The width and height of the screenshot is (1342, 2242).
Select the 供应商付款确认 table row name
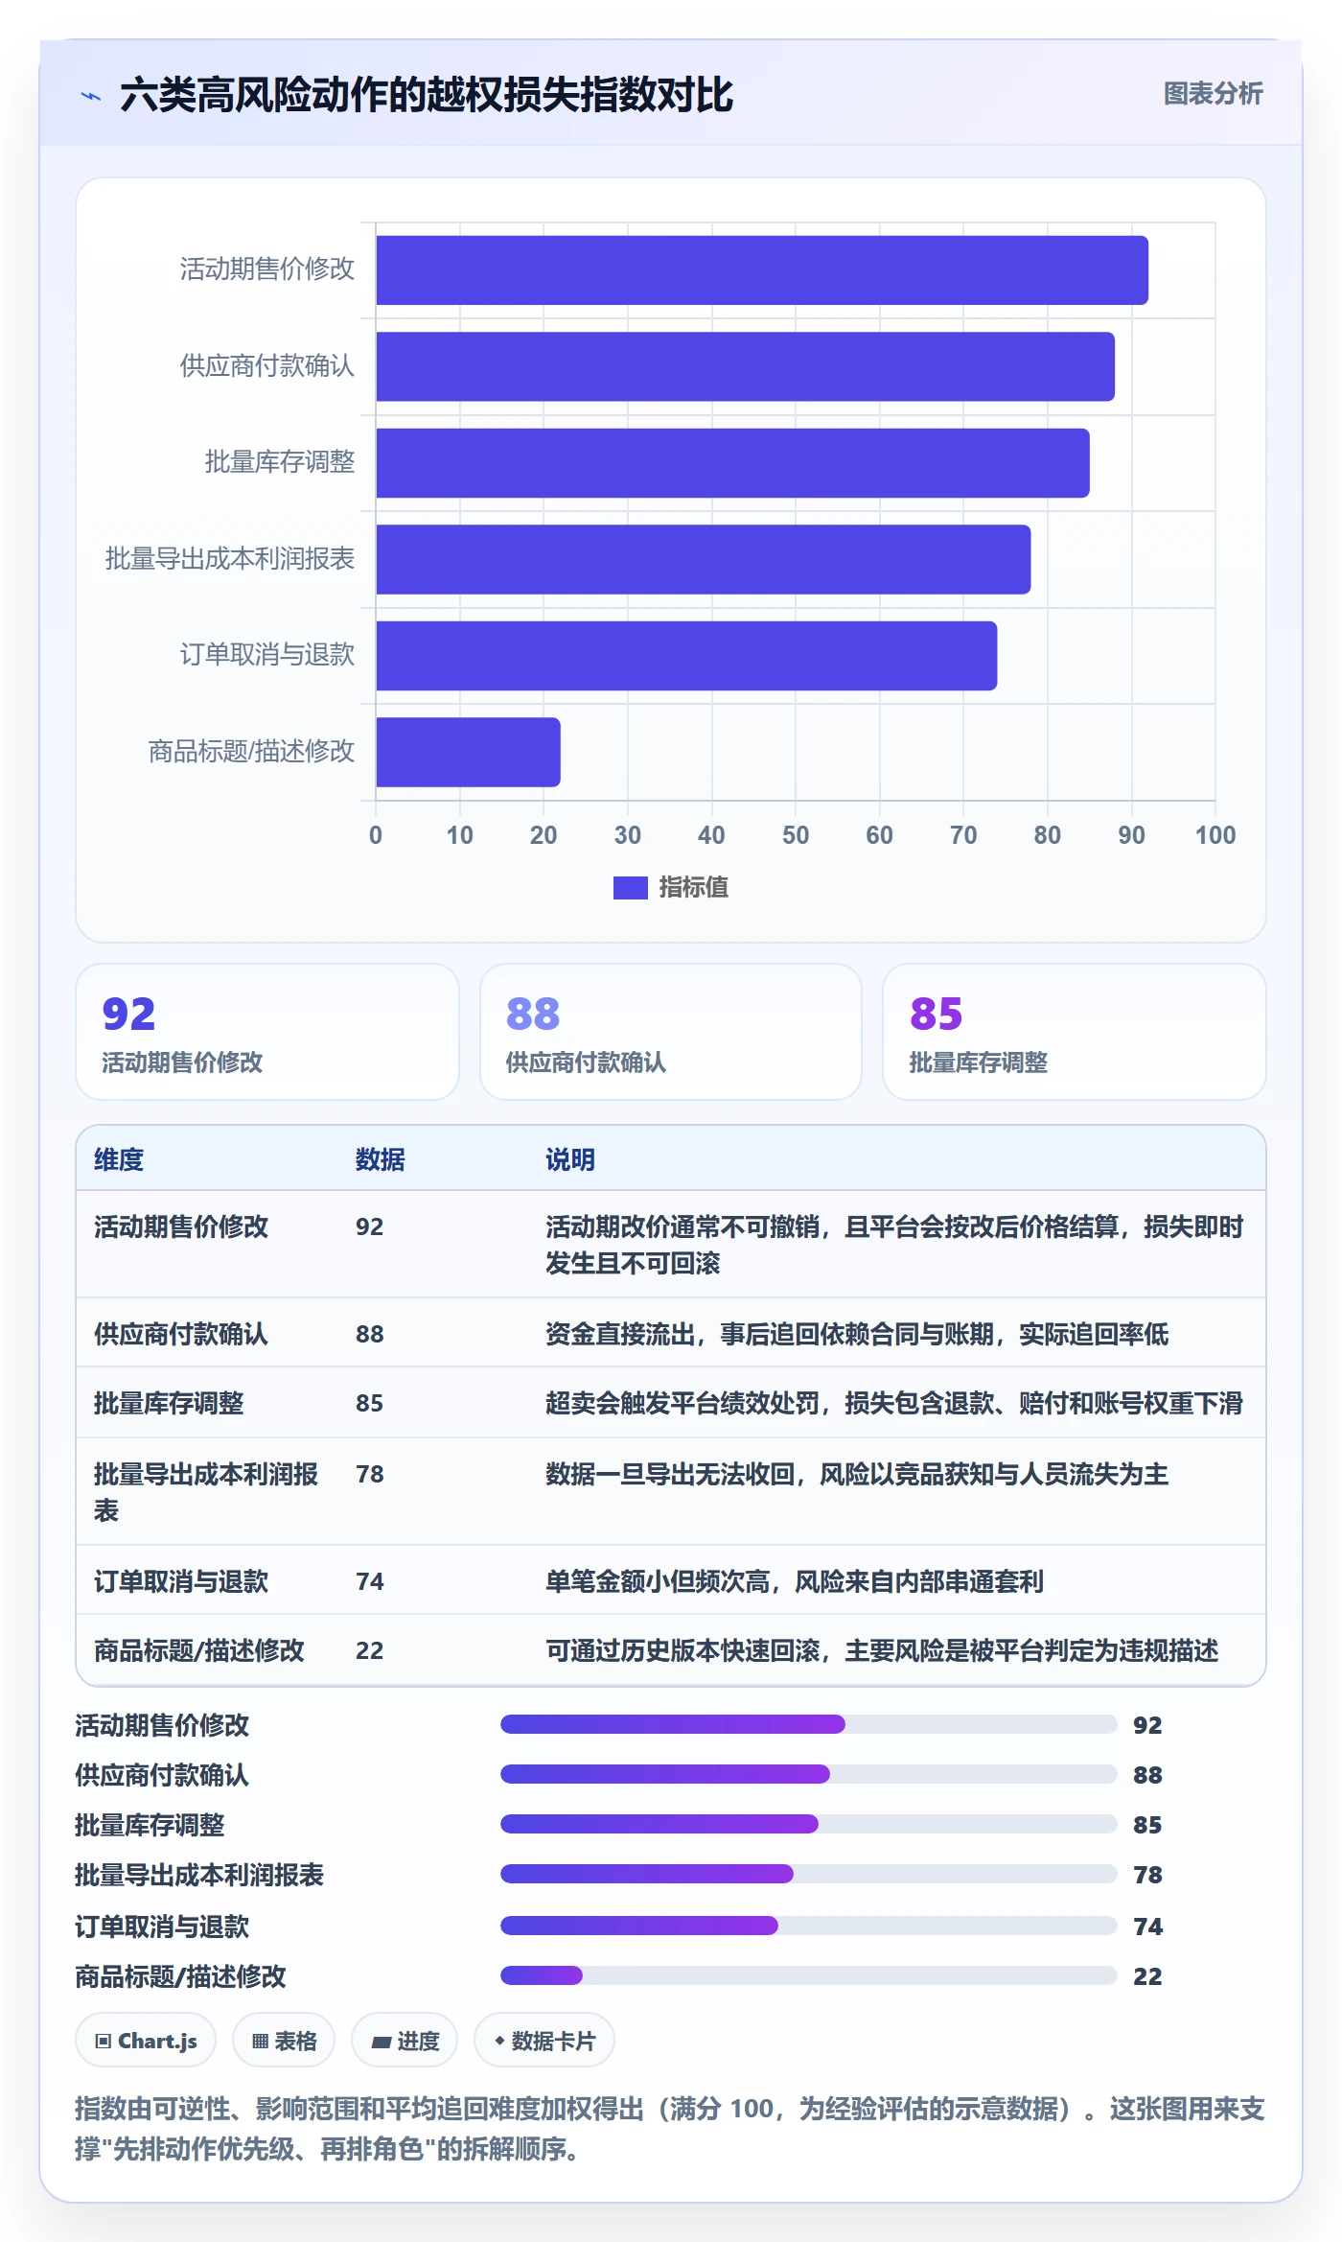pos(181,1334)
